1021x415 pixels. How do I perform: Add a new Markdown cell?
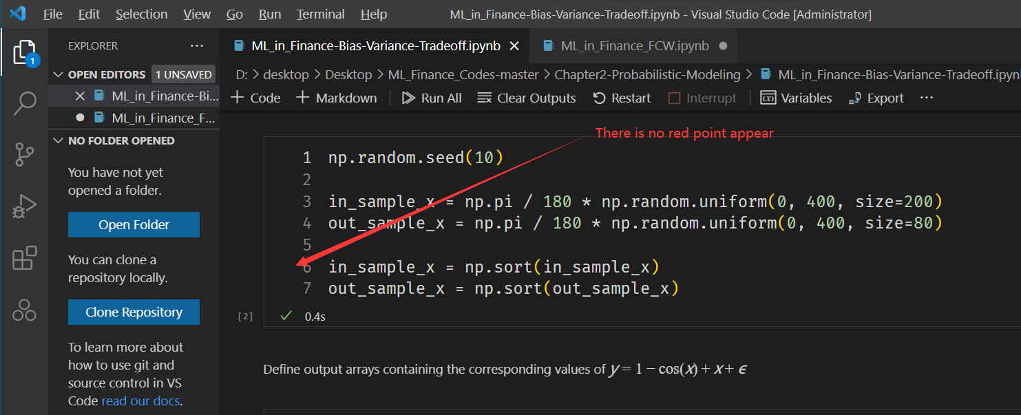tap(336, 98)
